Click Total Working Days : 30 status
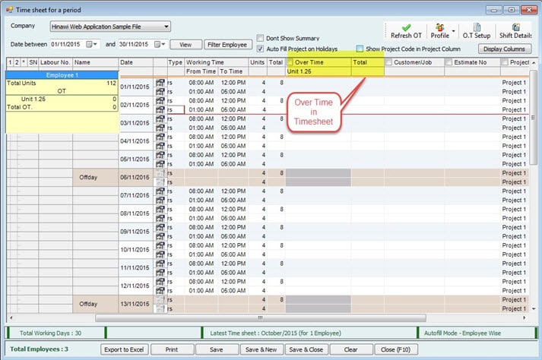 (50, 333)
